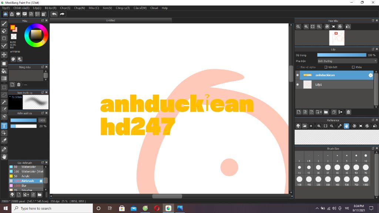Viewport: 379px width, 213px height.
Task: Add a new folder in the layer panel
Action: point(326,112)
